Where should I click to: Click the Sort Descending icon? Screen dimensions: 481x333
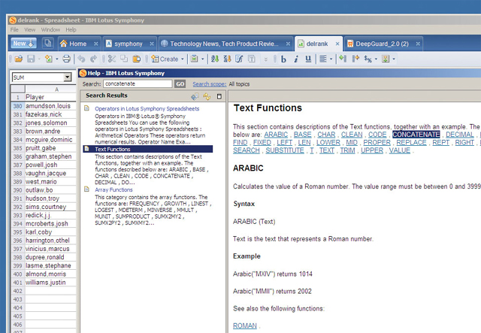tap(227, 59)
